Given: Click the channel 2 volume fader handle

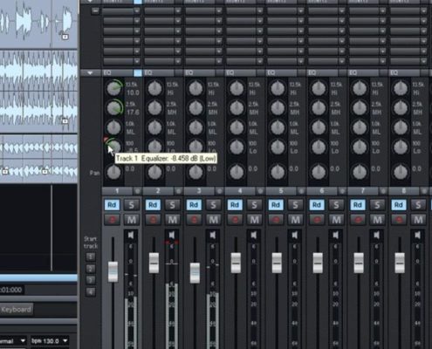Looking at the screenshot, I should 154,263.
